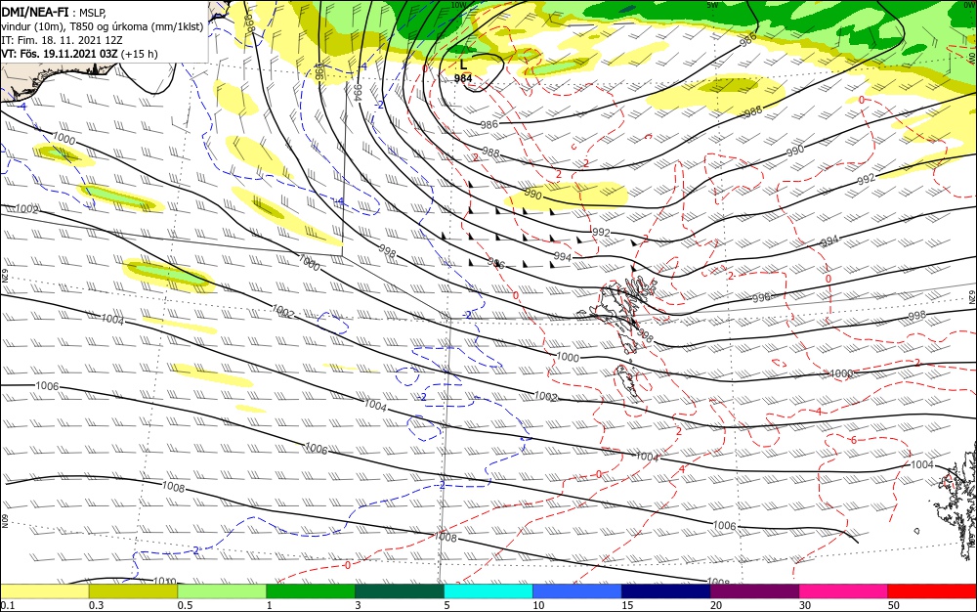Click the '0.3' legend scale value
977x612 pixels.
click(x=96, y=605)
